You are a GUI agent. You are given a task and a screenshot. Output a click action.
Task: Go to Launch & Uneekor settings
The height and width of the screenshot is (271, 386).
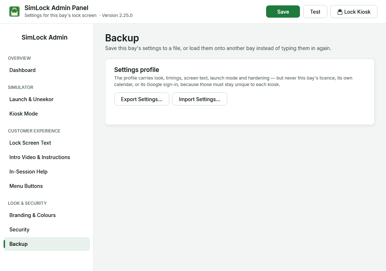pos(47,99)
